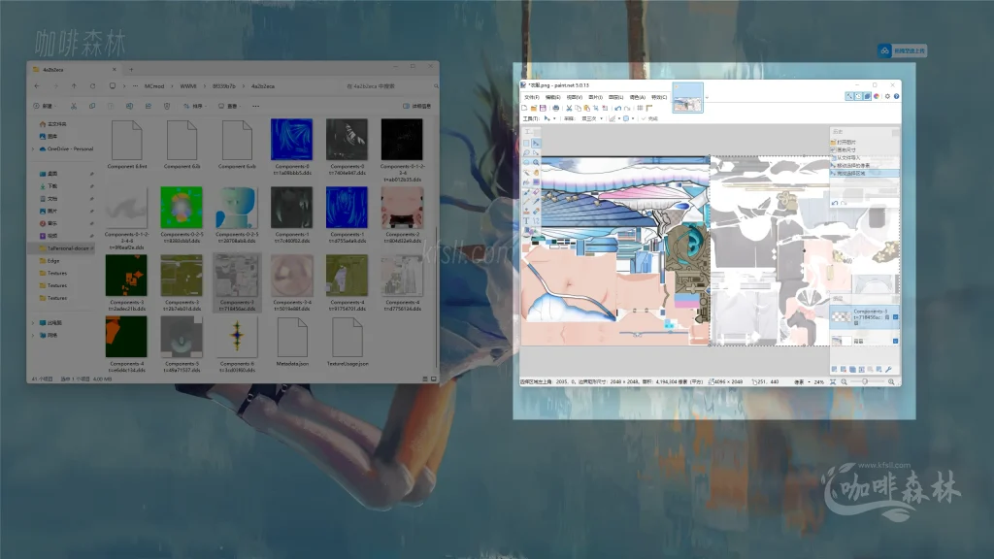The width and height of the screenshot is (994, 559).
Task: Click the Save icon in paint.net toolbar
Action: [543, 109]
